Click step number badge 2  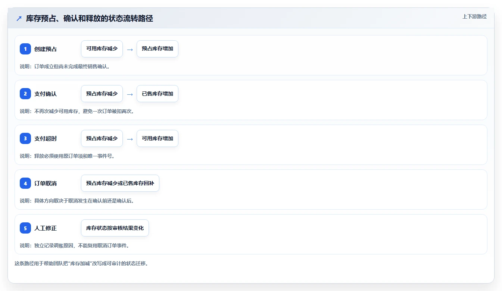(25, 94)
